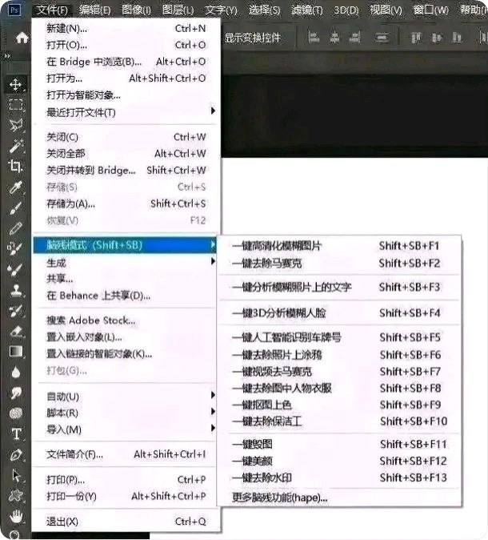Choose 一键抠图上色 entry

point(339,405)
